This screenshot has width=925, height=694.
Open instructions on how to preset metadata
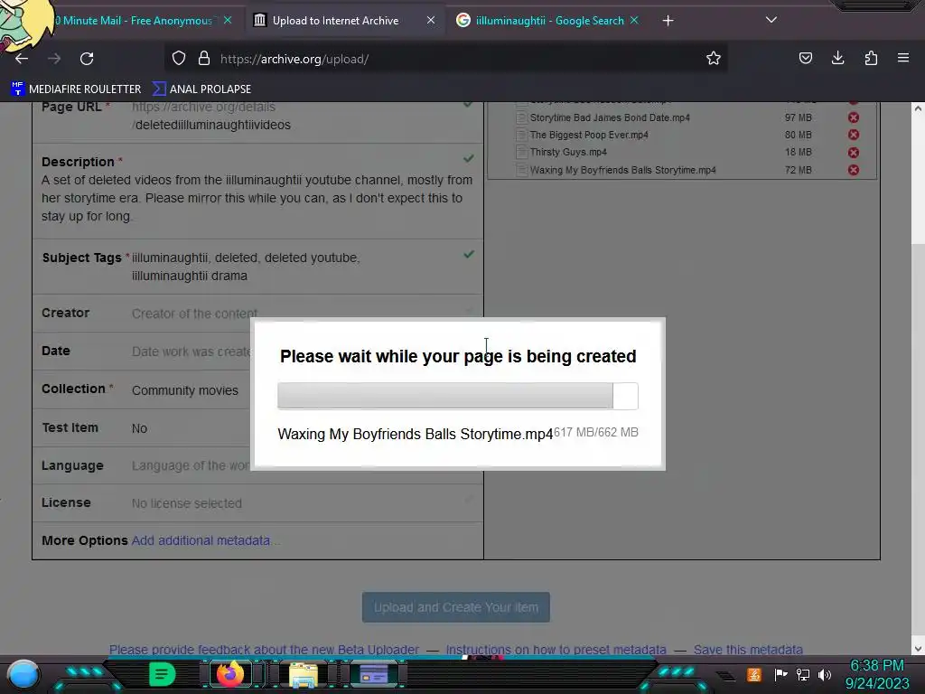tap(556, 649)
